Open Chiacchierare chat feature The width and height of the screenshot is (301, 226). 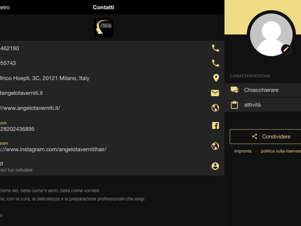click(261, 90)
